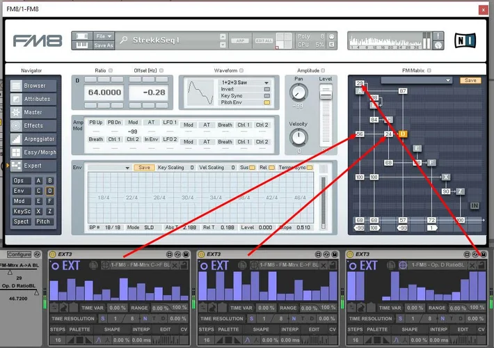Toggle activator of the FM-Mtrx C->F EXT3 device

(53, 254)
